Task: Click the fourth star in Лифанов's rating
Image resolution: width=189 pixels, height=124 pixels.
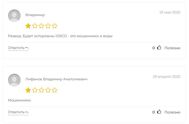Action: tap(48, 90)
